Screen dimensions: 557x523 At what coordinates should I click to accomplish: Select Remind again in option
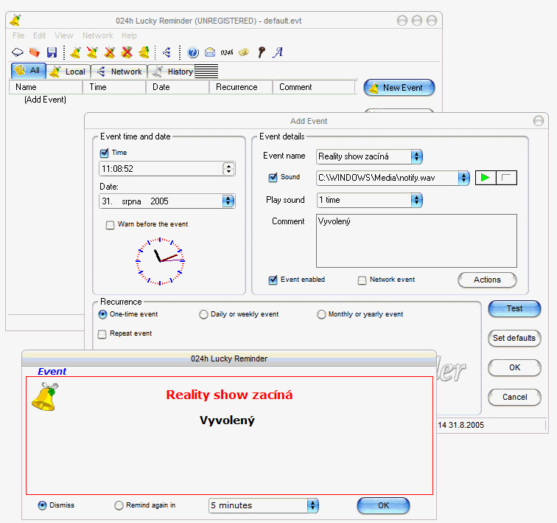119,505
